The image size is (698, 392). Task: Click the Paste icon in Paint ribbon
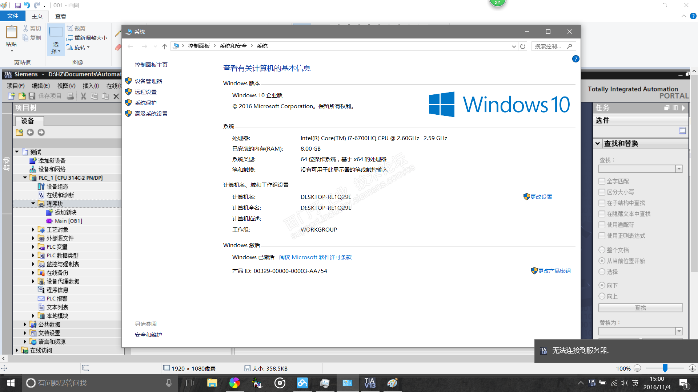click(11, 33)
